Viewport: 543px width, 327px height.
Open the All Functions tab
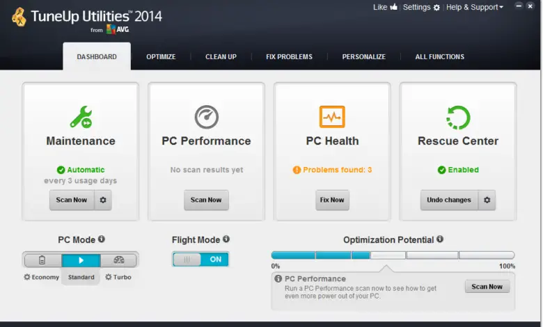pyautogui.click(x=440, y=57)
